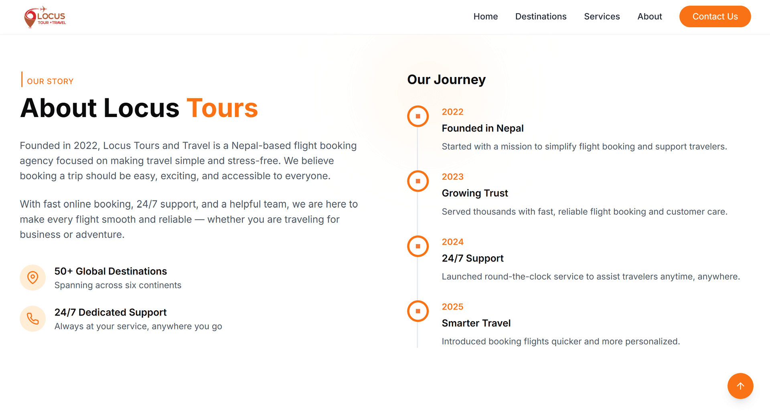770x413 pixels.
Task: Click the Growing Trust milestone title
Action: coord(475,193)
